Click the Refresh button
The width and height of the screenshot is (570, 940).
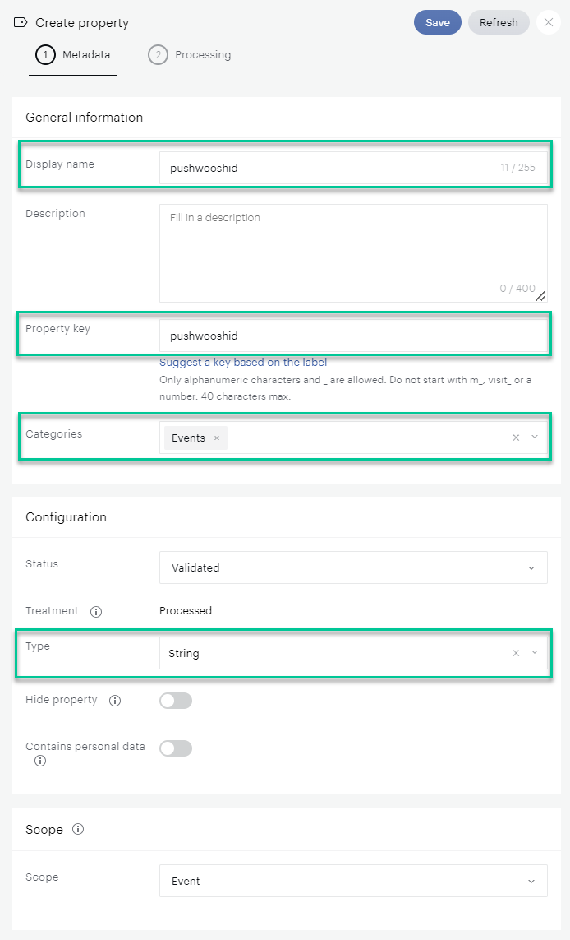(499, 22)
